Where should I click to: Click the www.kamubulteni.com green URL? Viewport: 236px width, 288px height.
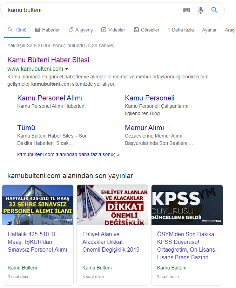click(x=35, y=69)
